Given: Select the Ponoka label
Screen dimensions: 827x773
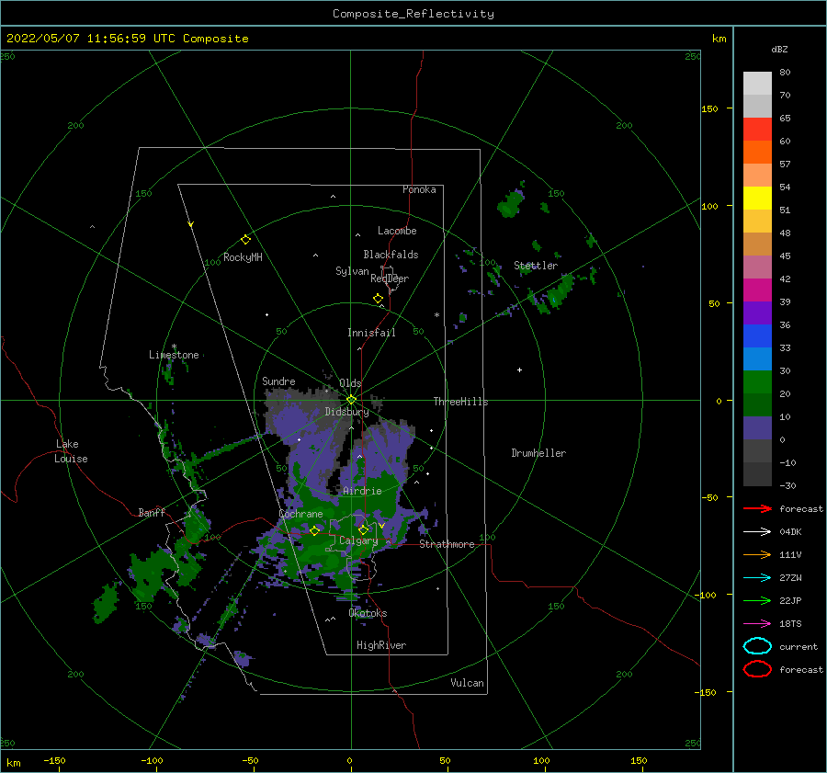Looking at the screenshot, I should (x=419, y=189).
